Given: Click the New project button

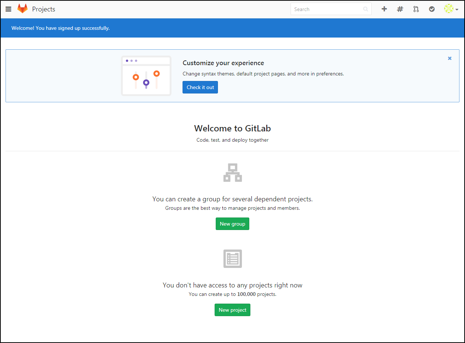Looking at the screenshot, I should tap(232, 310).
